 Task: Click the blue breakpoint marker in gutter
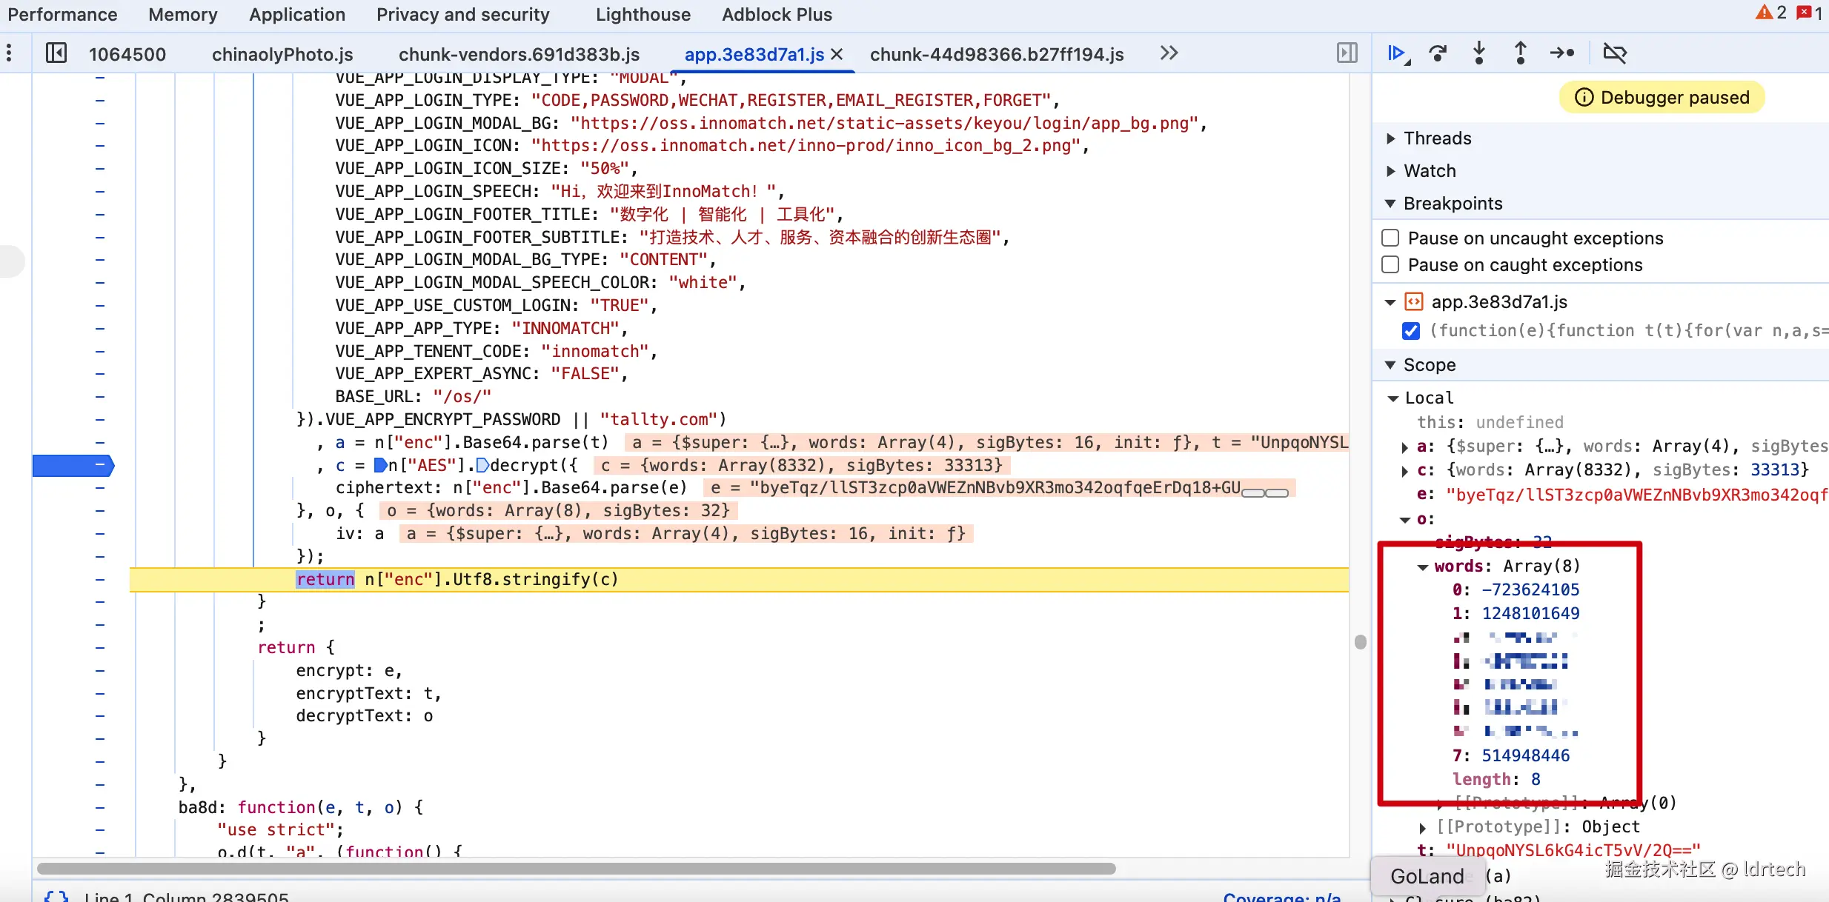73,465
